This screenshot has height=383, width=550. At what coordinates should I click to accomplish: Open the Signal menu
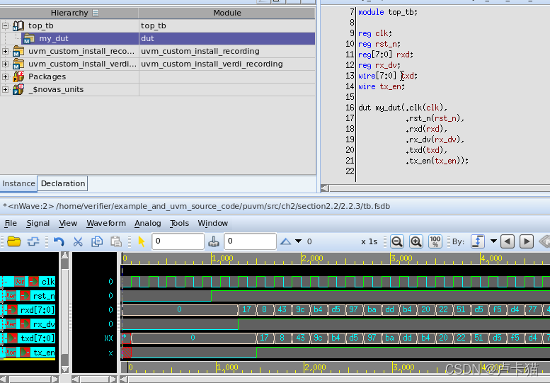[38, 223]
